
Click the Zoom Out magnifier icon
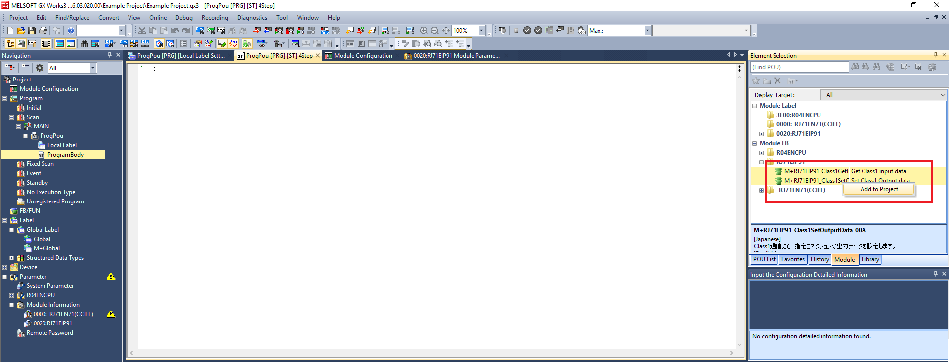pyautogui.click(x=434, y=31)
